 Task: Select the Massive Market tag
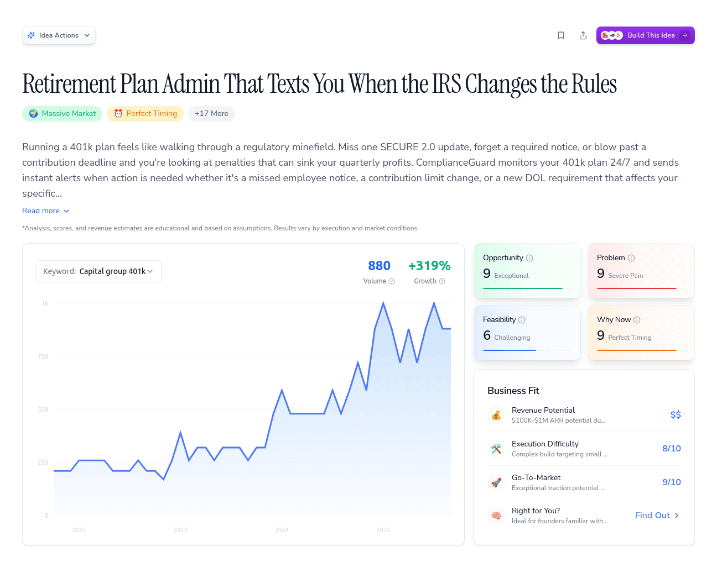[62, 114]
